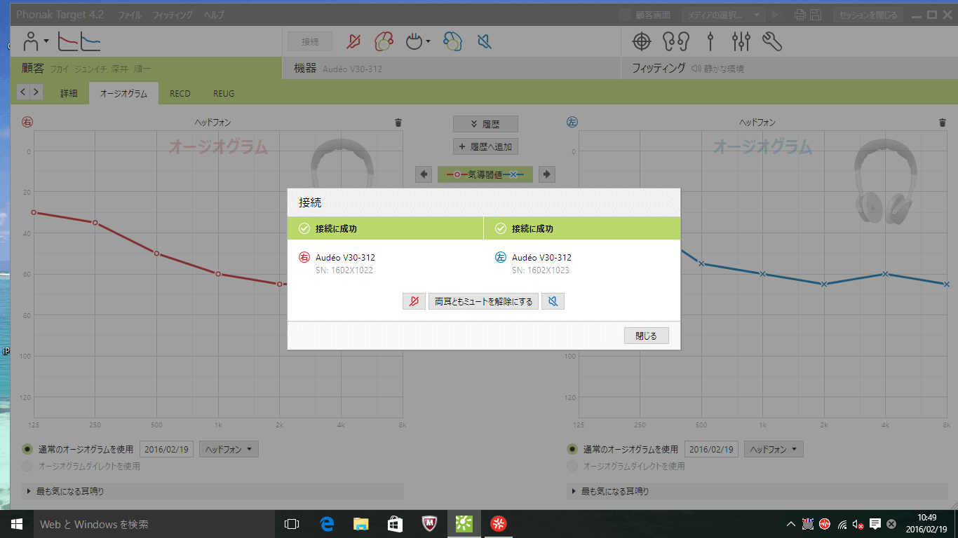Expand the 履歴 history button
The height and width of the screenshot is (538, 958).
pos(485,124)
